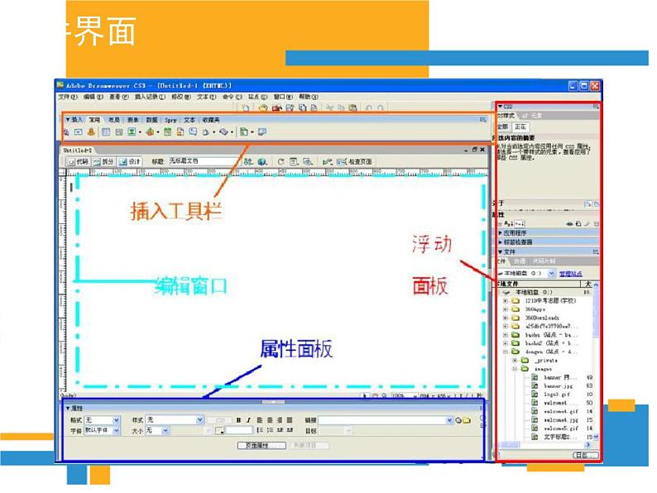
Task: Click the Open file folder icon in toolbar
Action: [262, 108]
